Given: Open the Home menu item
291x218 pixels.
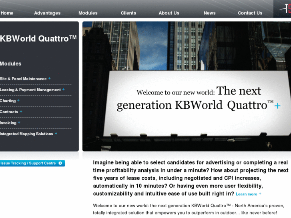Looking at the screenshot, I should pyautogui.click(x=7, y=13).
